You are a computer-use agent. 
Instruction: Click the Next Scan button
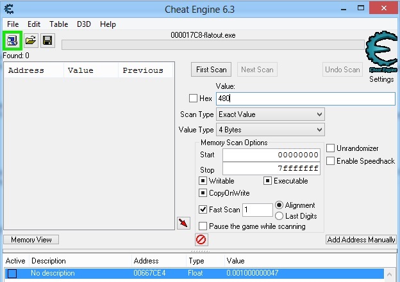[257, 70]
